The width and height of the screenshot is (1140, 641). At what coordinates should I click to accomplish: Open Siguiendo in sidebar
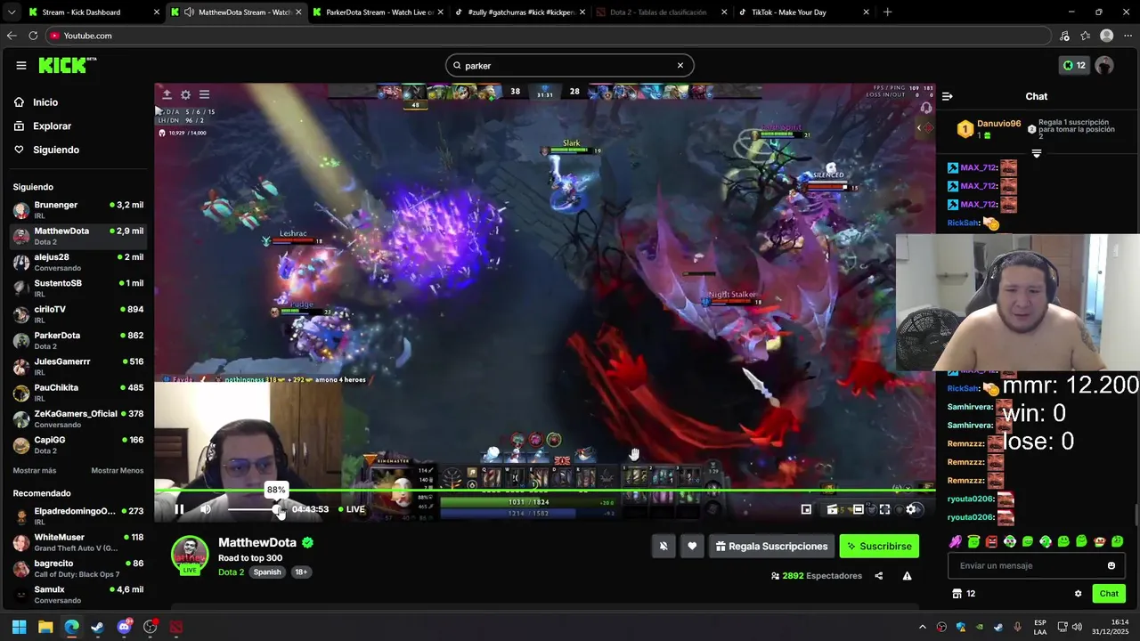click(x=47, y=150)
